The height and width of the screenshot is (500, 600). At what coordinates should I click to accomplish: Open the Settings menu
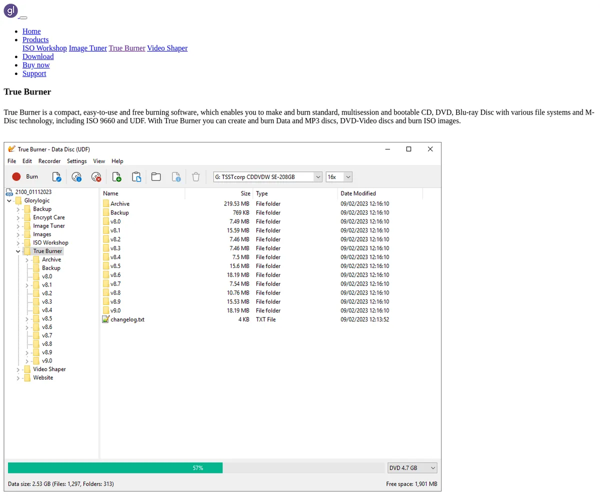pyautogui.click(x=76, y=161)
